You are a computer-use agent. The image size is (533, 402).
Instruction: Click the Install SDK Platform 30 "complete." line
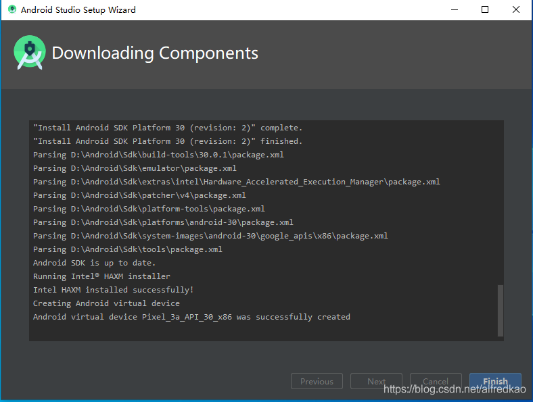(x=168, y=128)
